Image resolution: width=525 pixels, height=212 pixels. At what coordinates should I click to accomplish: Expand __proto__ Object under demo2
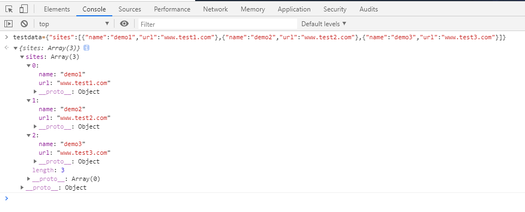point(35,126)
